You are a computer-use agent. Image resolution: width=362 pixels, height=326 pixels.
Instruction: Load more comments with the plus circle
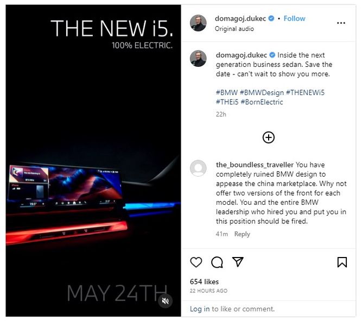[269, 137]
